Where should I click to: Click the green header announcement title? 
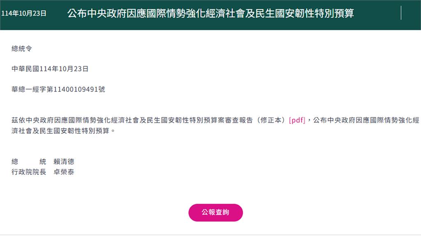coord(210,14)
